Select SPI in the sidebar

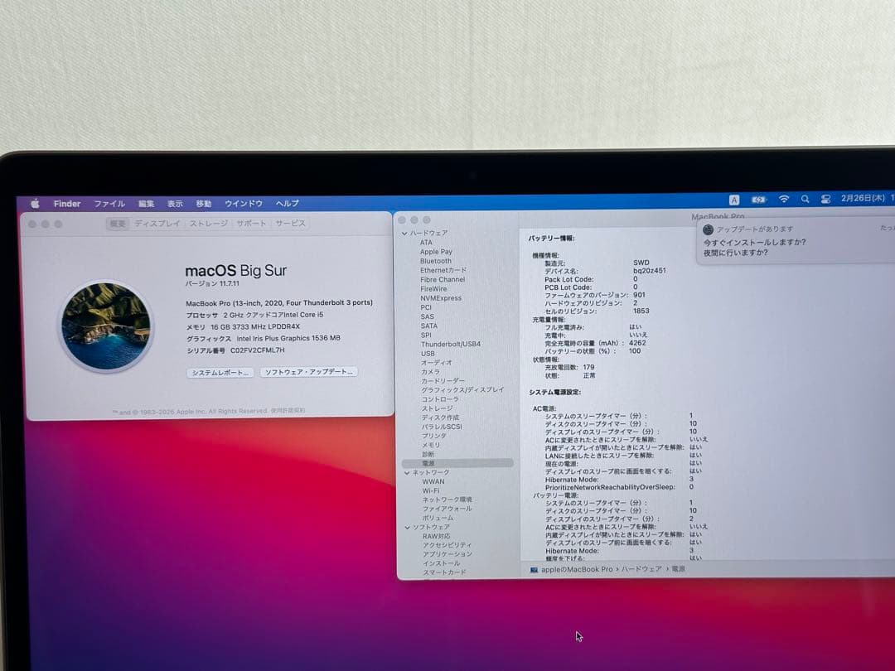point(426,335)
